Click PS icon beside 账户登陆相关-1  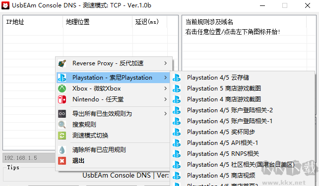[x=177, y=121]
